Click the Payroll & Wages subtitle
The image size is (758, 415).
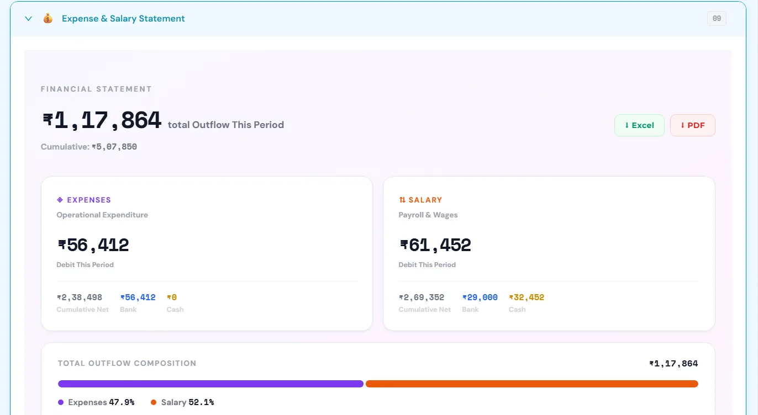[428, 215]
